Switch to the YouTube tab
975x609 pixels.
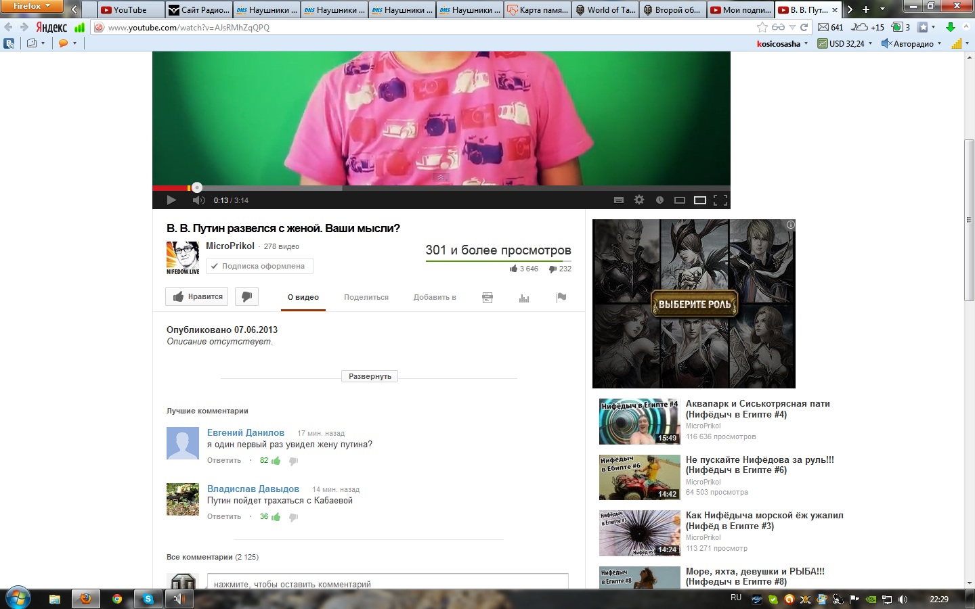point(131,9)
